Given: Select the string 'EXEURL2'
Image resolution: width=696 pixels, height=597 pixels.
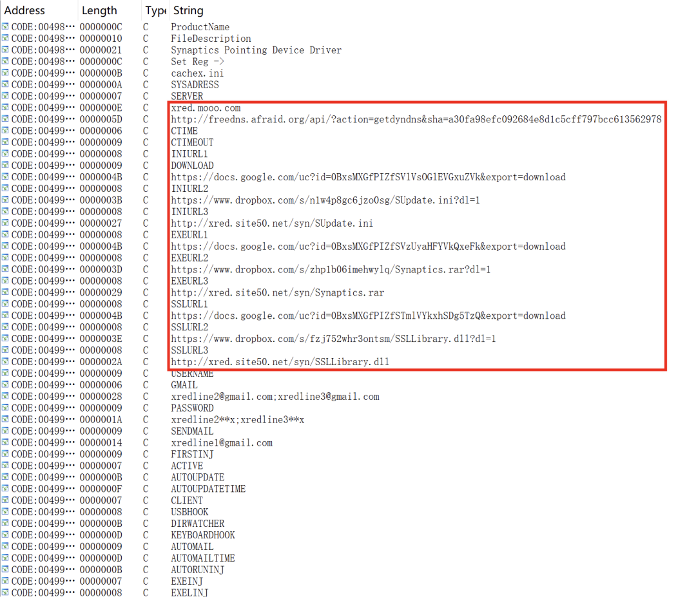Looking at the screenshot, I should [189, 258].
